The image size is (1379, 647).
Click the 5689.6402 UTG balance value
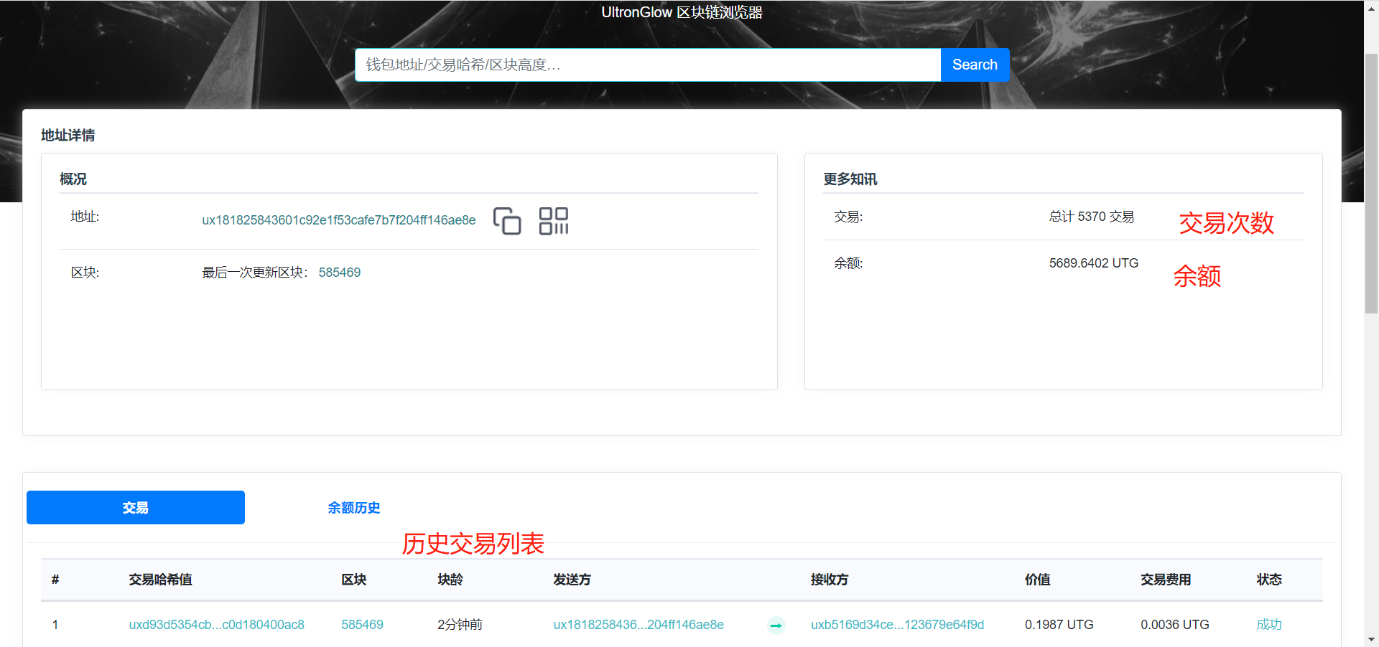pyautogui.click(x=1094, y=263)
